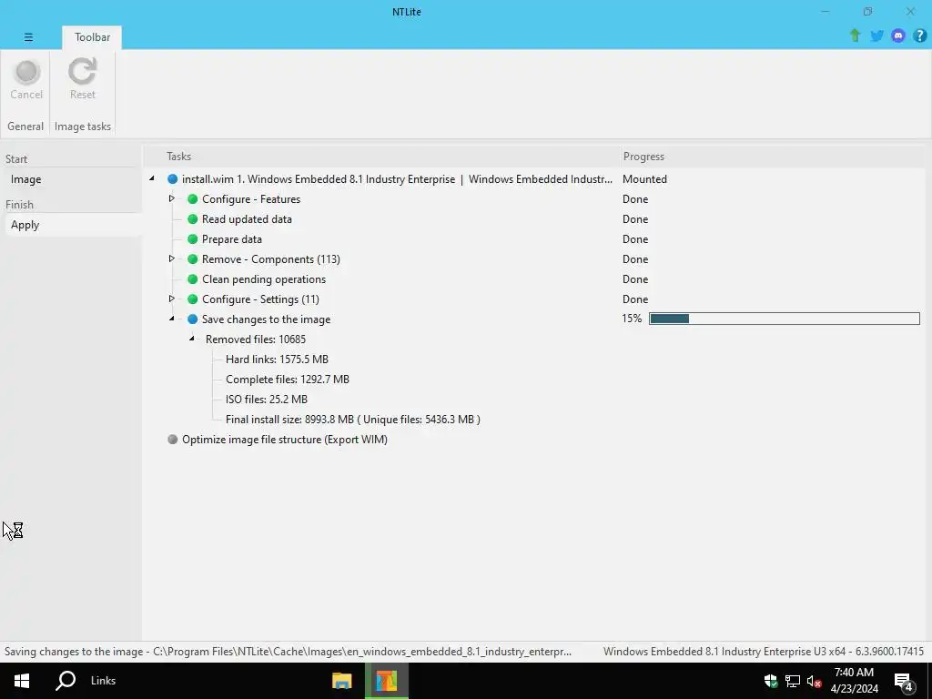
Task: Click blue dot beside Save changes to the image
Action: pos(193,319)
